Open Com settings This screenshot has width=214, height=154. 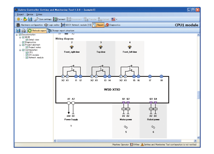pos(43,19)
